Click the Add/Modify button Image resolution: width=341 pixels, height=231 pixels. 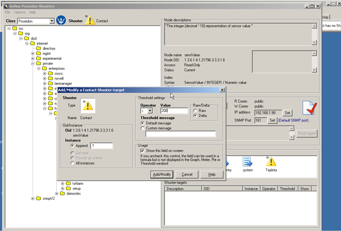[x=162, y=174]
